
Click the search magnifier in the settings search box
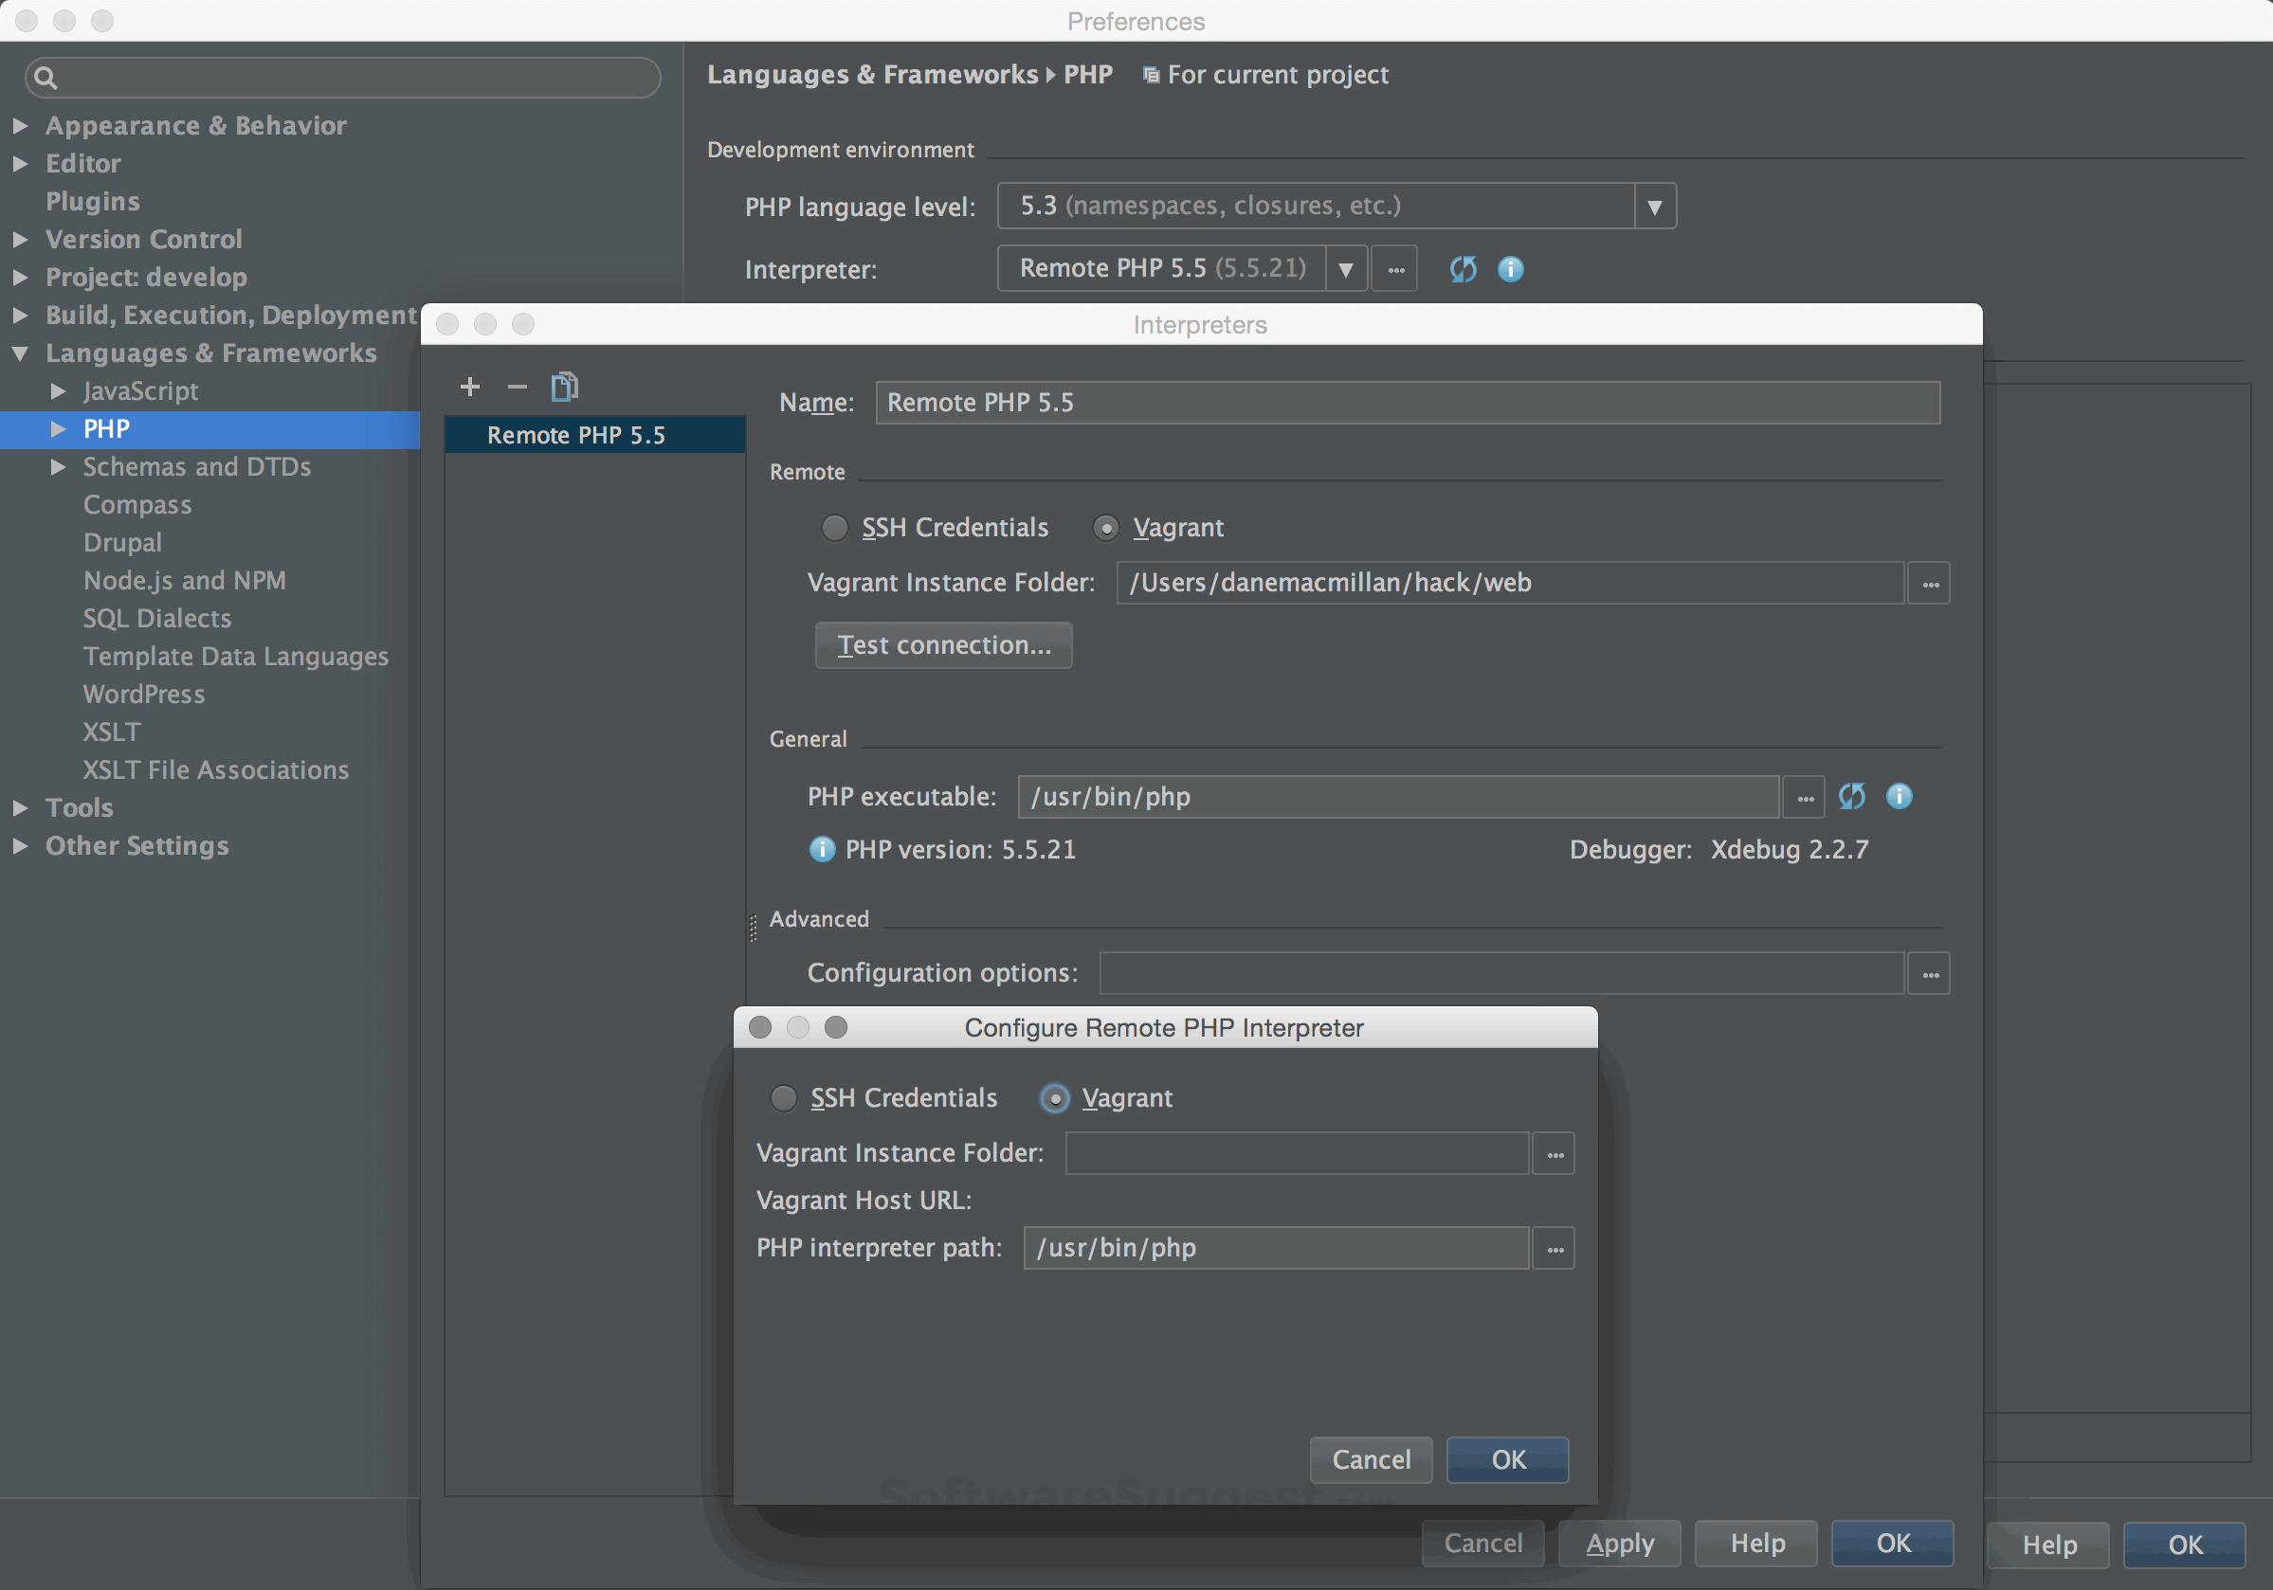point(45,77)
